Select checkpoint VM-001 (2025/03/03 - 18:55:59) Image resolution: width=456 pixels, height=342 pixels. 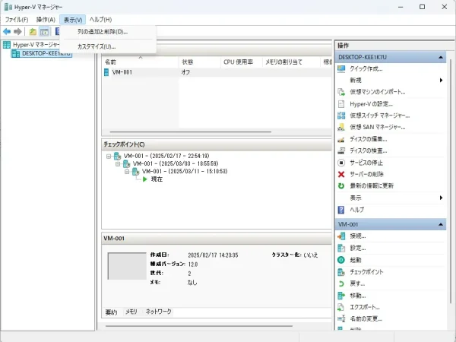(x=176, y=163)
